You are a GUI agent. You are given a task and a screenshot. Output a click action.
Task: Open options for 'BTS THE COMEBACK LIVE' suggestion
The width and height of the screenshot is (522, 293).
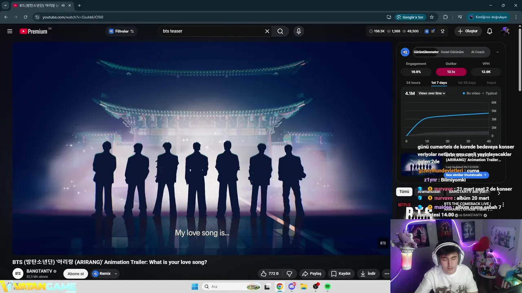[503, 205]
